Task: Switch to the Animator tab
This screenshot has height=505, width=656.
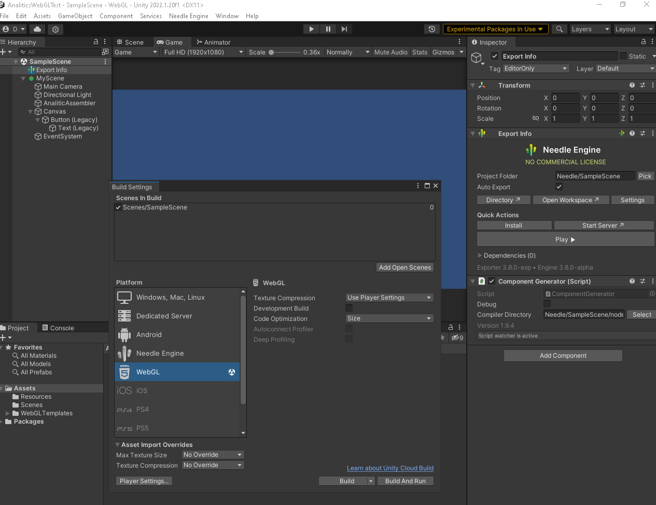Action: click(214, 42)
